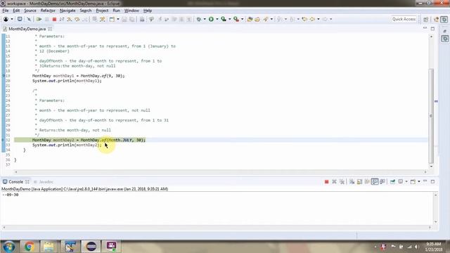Click Remove All Terminated Launches icon
Viewport: 450px width, 253px height.
(x=342, y=182)
